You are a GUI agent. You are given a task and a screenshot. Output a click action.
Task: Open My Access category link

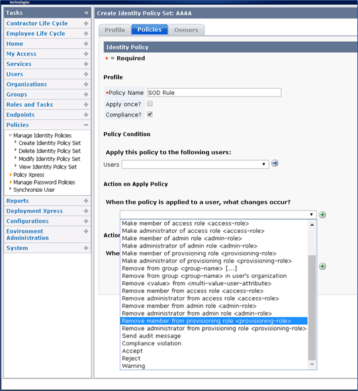[x=21, y=54]
